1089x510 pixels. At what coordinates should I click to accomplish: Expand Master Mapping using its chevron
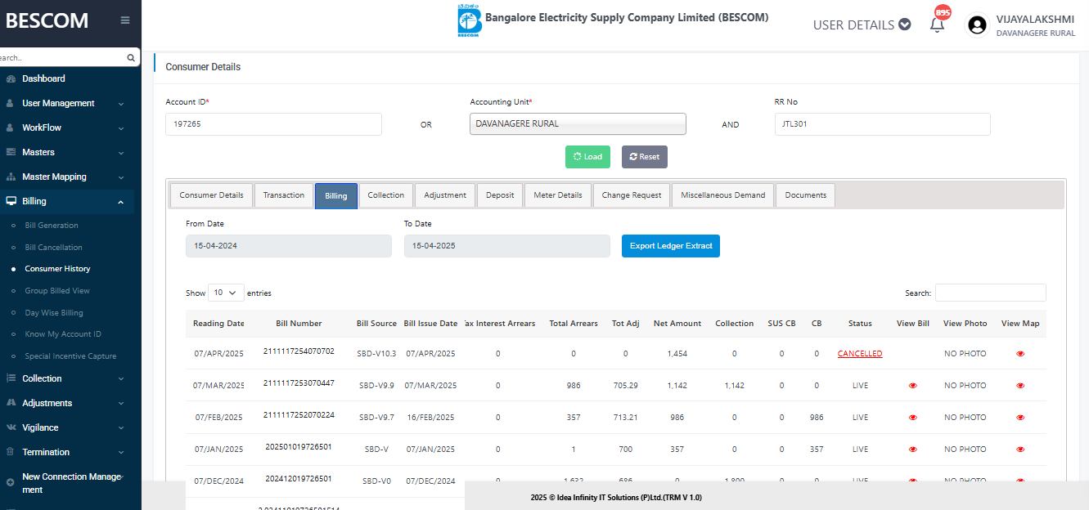click(121, 177)
